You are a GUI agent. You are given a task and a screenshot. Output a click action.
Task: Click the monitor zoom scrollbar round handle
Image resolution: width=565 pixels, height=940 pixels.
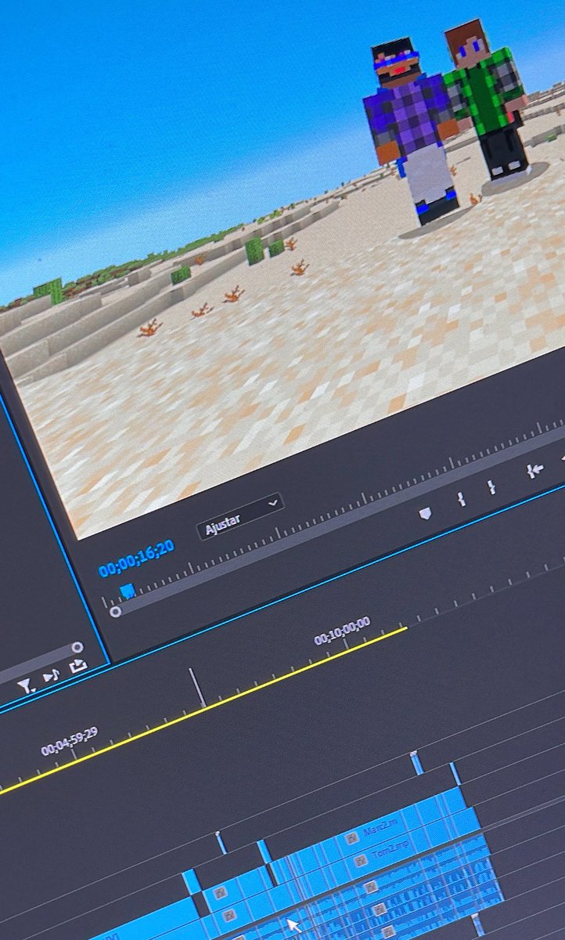(x=116, y=611)
